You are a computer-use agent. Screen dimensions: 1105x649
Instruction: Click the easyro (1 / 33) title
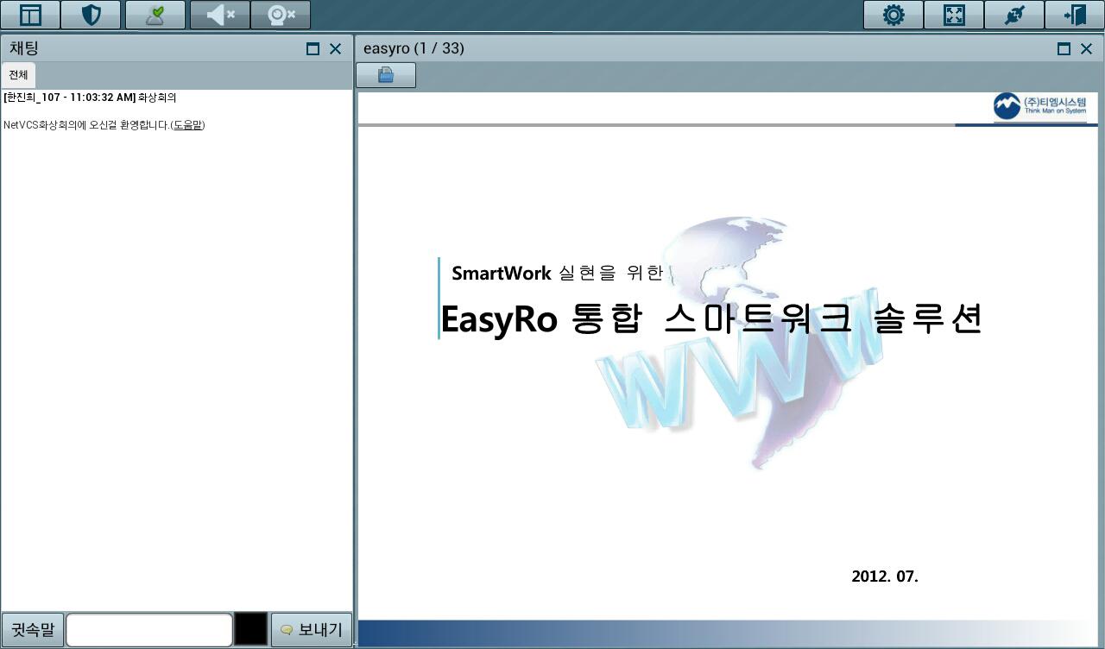414,48
